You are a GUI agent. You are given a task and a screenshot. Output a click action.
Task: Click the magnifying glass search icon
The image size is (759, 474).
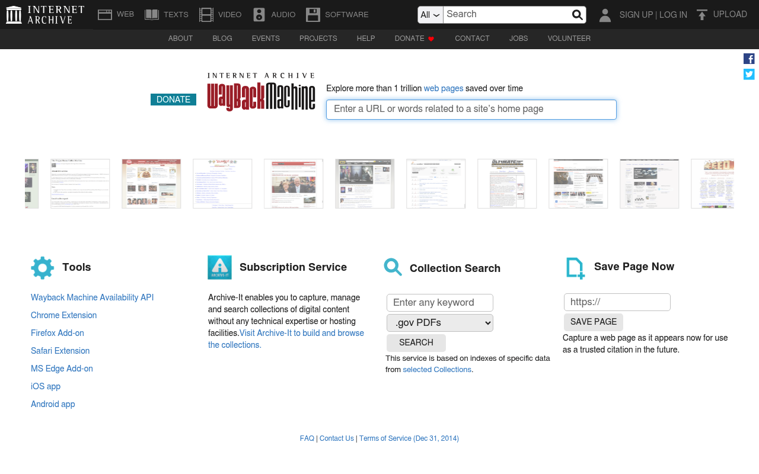tap(577, 15)
